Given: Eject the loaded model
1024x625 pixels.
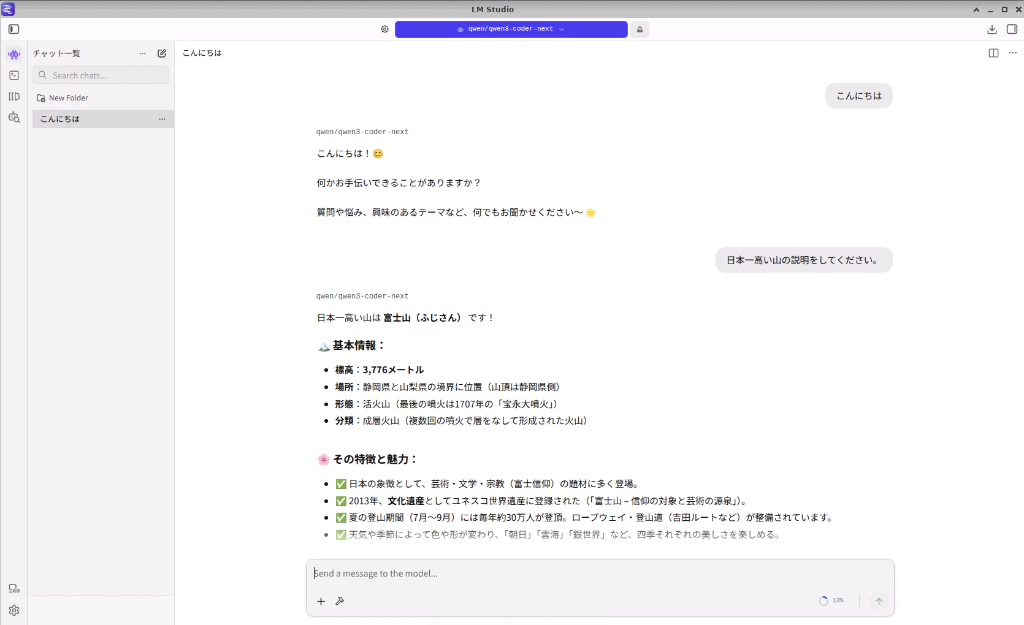Looking at the screenshot, I should [640, 29].
